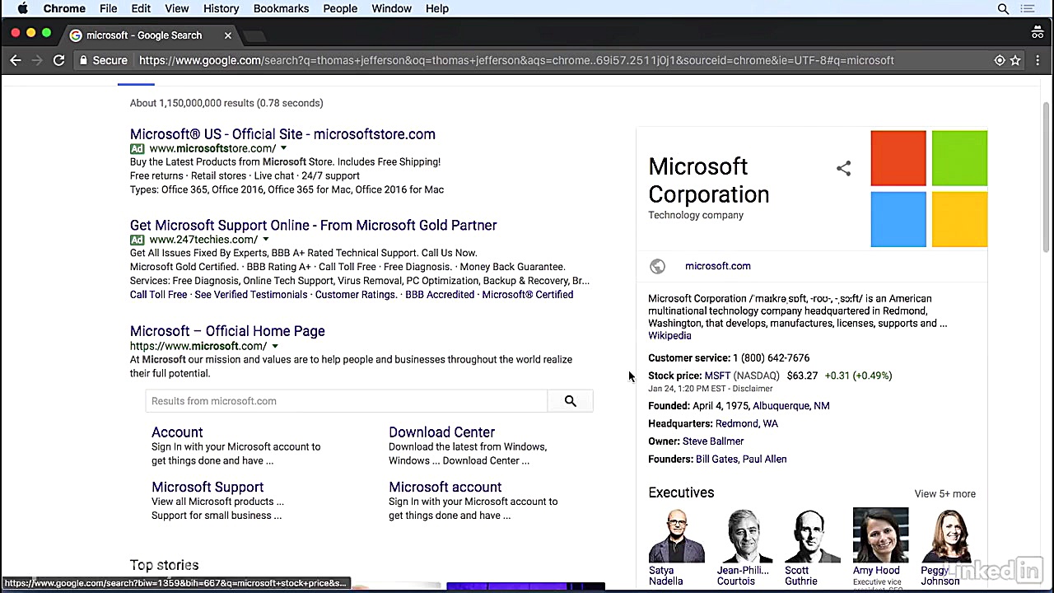Open the Microsoft® Certified ad link
This screenshot has height=593, width=1054.
[x=527, y=295]
